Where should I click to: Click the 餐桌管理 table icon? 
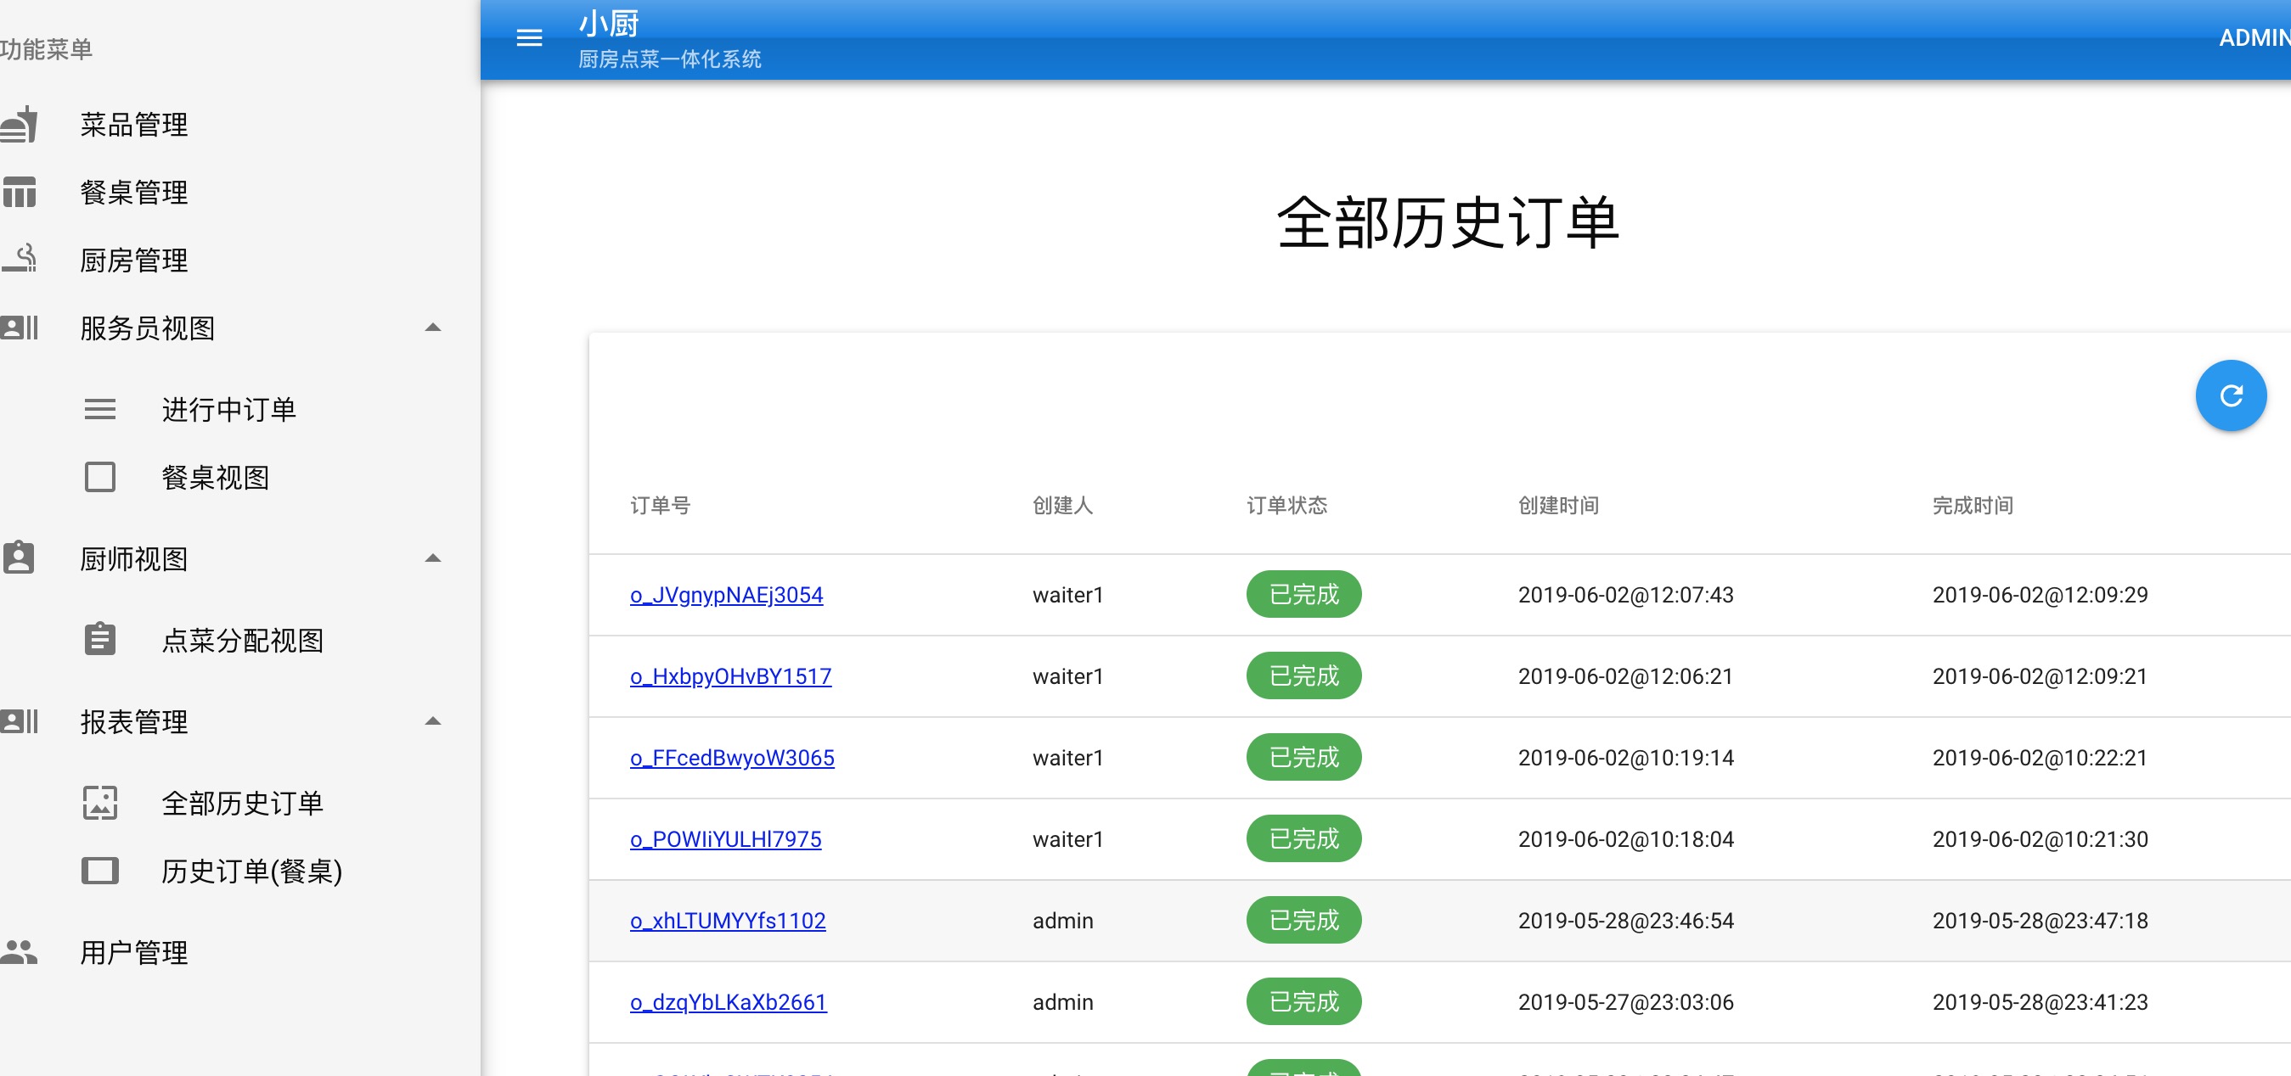pos(20,192)
